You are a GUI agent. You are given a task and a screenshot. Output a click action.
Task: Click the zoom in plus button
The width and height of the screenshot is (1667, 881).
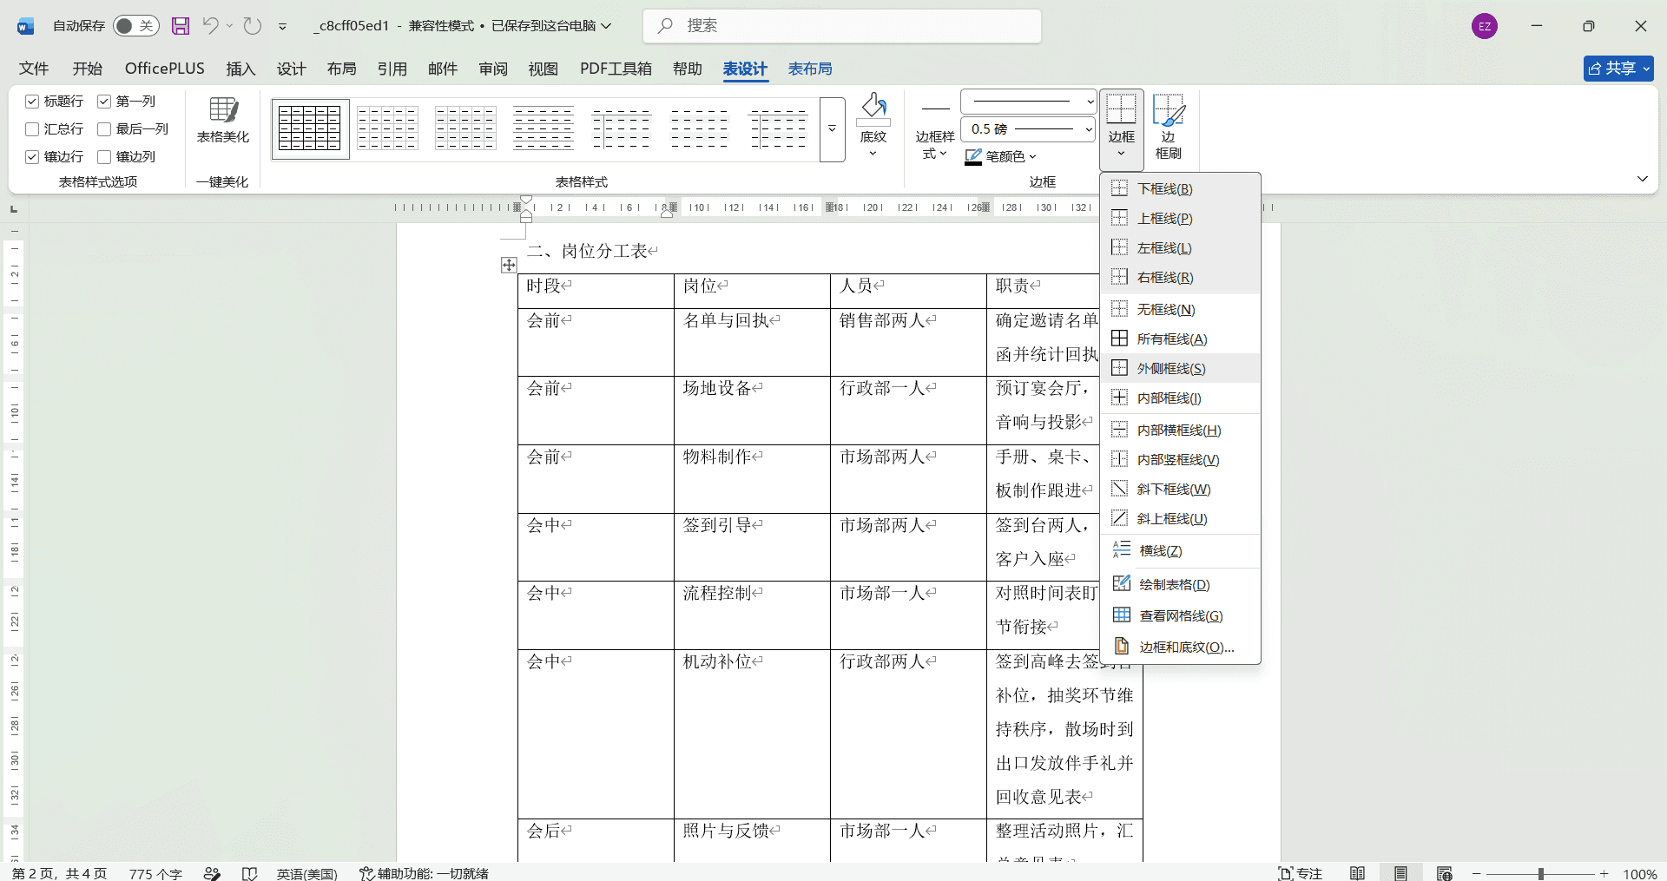1604,873
